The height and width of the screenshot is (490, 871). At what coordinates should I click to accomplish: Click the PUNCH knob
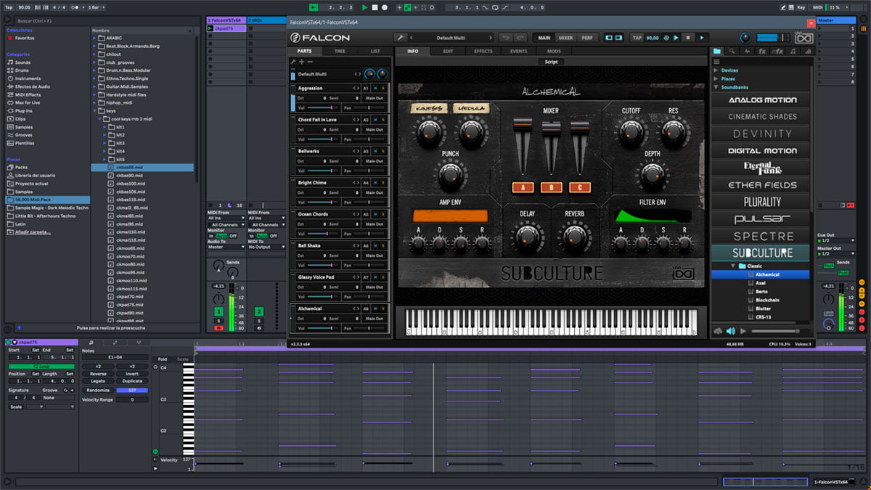coord(450,175)
